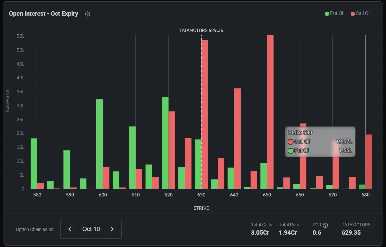Click the green Put OI legend swatch

[327, 14]
